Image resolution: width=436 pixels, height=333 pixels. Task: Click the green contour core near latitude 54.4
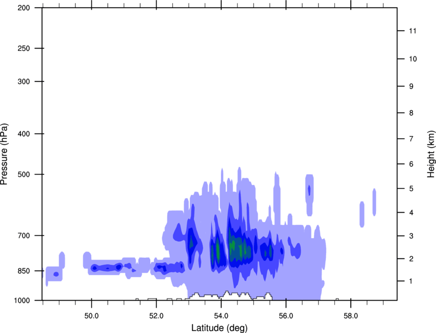232,246
